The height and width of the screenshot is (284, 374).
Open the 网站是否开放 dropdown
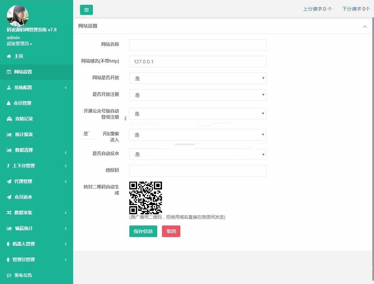[198, 78]
